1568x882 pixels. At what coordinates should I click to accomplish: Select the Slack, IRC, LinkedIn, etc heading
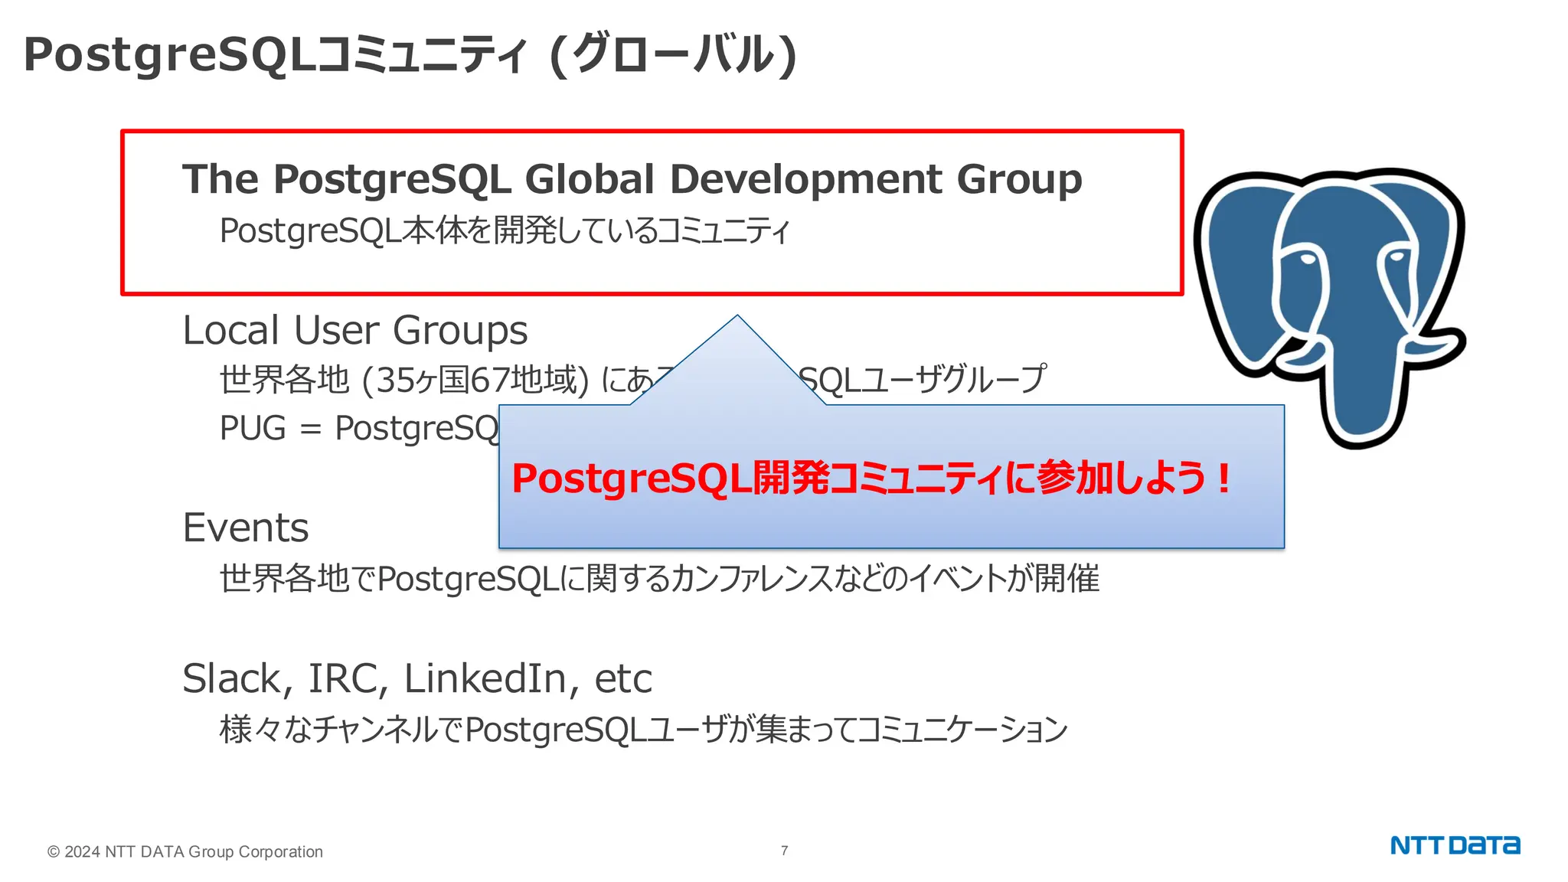[x=416, y=679]
